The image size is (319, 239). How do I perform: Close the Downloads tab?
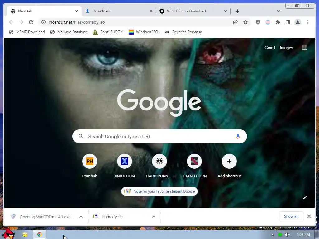151,11
